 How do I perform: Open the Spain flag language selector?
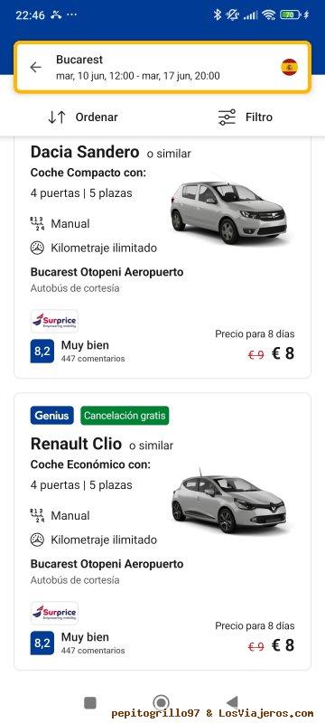(x=290, y=67)
